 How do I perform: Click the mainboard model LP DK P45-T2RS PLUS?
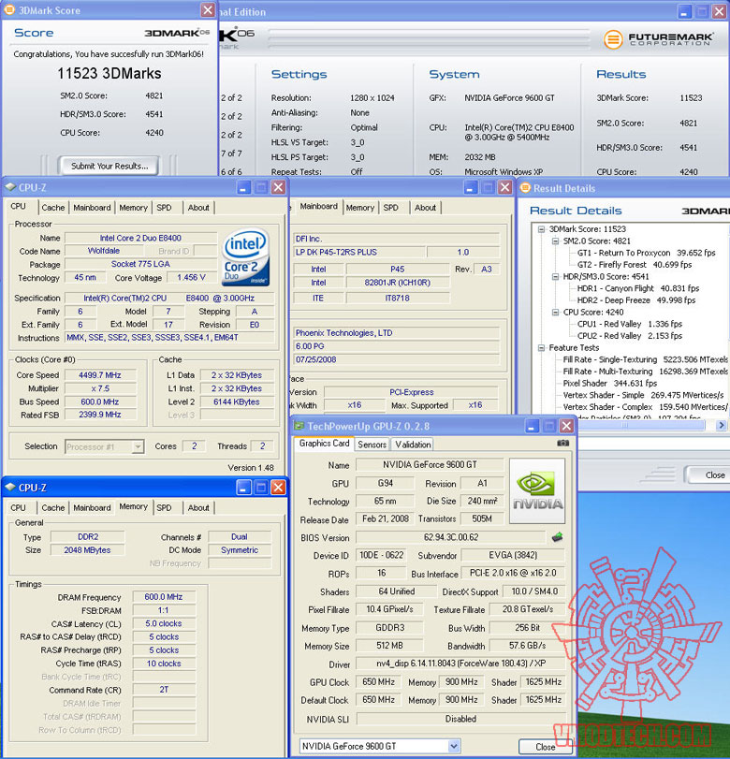pos(359,252)
